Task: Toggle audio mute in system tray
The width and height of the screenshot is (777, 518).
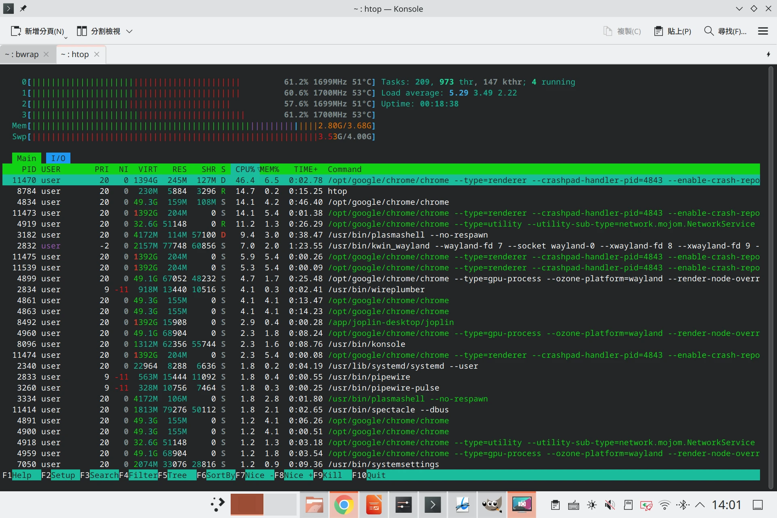Action: point(610,505)
